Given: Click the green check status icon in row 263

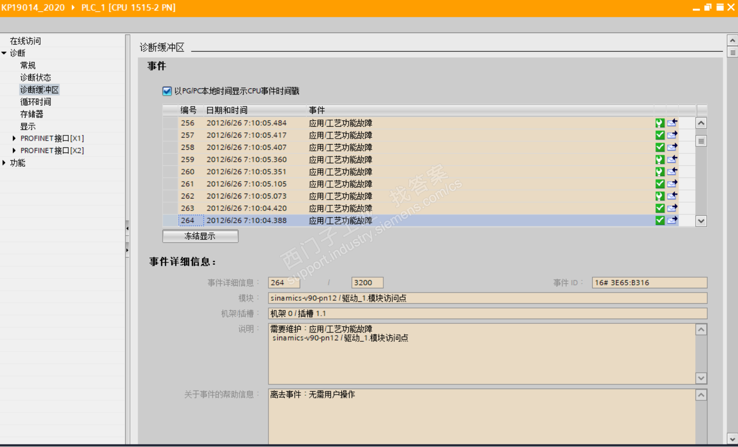Looking at the screenshot, I should click(x=660, y=208).
